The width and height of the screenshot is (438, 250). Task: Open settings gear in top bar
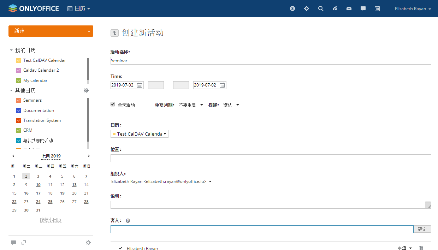(x=307, y=8)
